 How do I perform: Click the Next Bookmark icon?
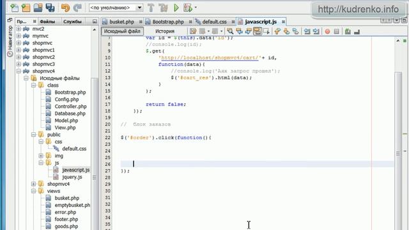286,31
